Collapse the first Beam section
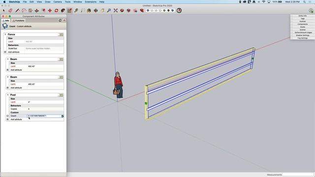 (8, 59)
